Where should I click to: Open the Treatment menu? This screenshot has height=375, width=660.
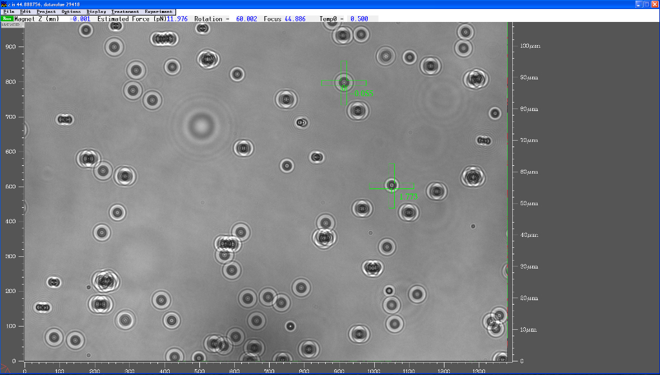[125, 12]
